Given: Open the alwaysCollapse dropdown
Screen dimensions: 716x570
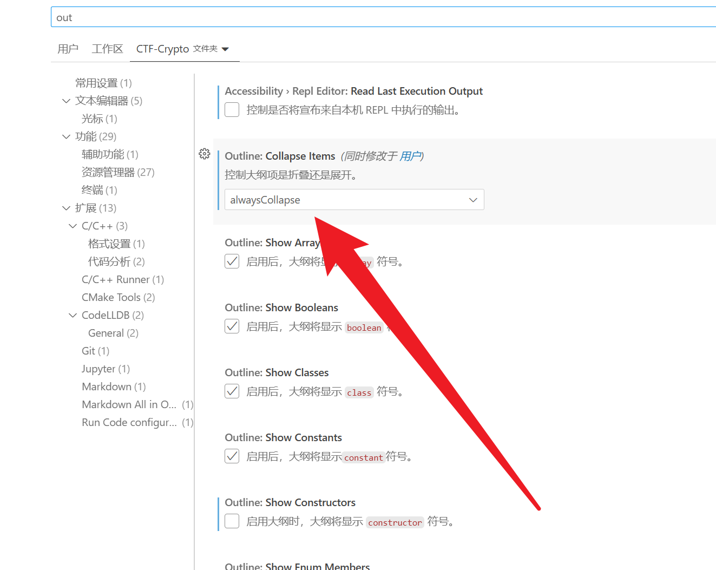Looking at the screenshot, I should [354, 200].
